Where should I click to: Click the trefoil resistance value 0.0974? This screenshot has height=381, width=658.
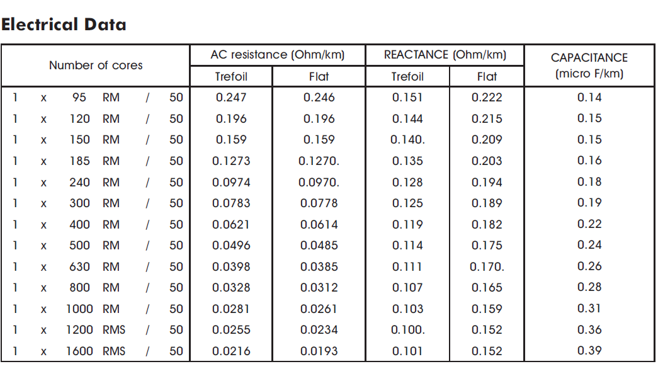[x=231, y=183]
